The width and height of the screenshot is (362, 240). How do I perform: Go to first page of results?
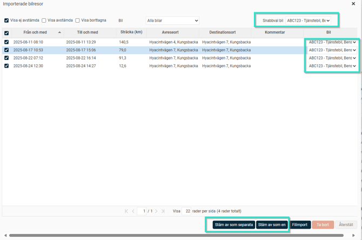(126, 211)
